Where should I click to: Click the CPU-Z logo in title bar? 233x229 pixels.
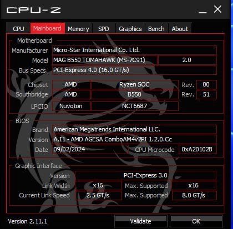pyautogui.click(x=34, y=10)
